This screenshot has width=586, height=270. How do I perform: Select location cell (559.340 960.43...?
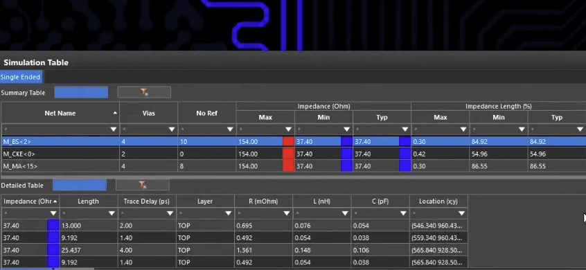438,238
